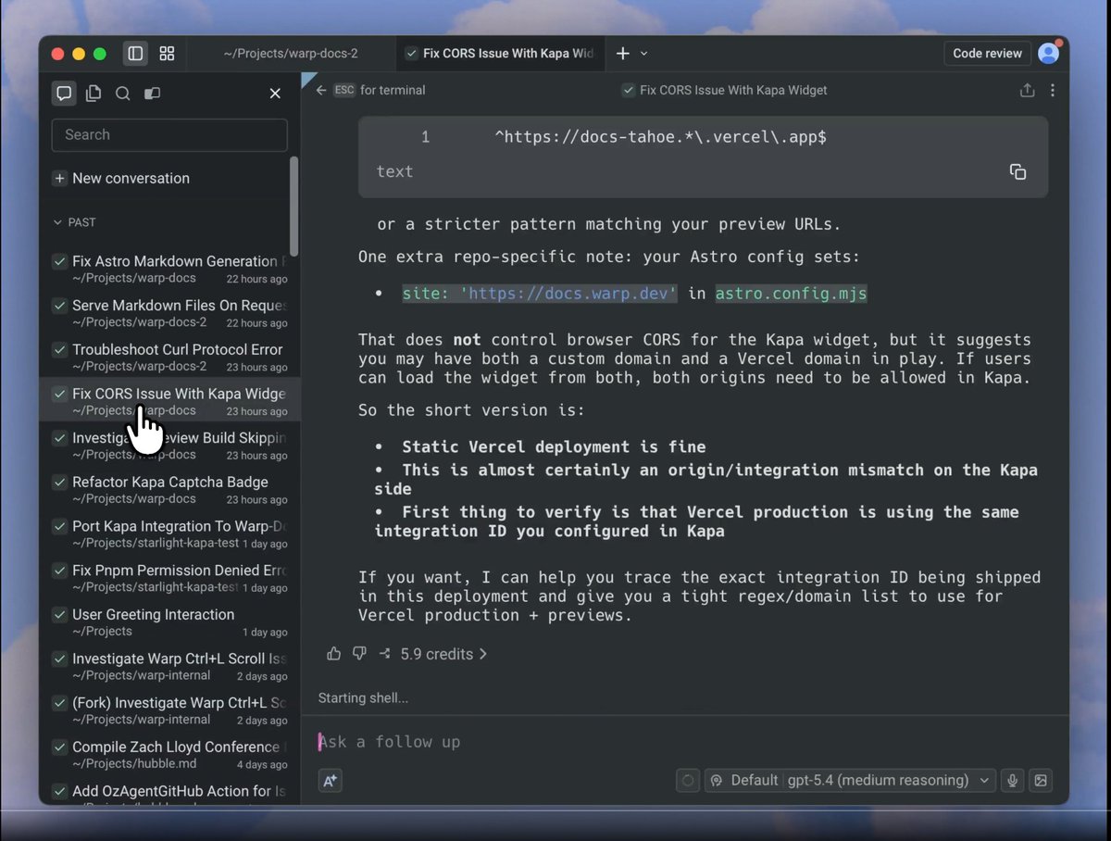The image size is (1111, 841).
Task: Open the tab options chevron next to plus
Action: click(644, 54)
